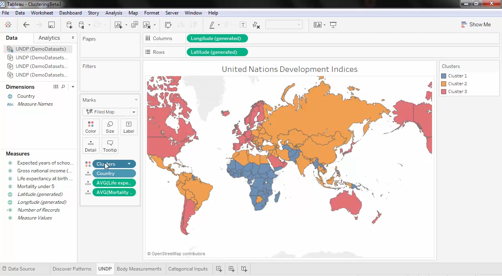Click the new worksheet toolbar icon

[x=118, y=25]
